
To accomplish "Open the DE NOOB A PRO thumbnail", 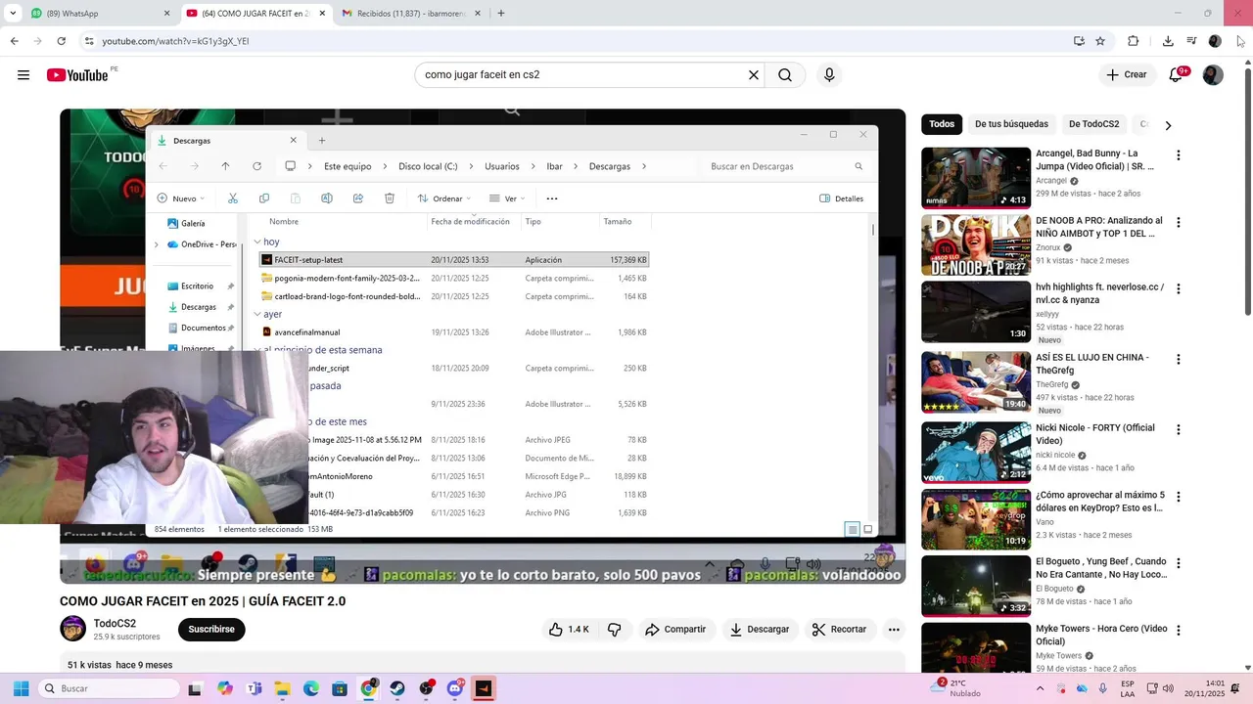I will [976, 245].
